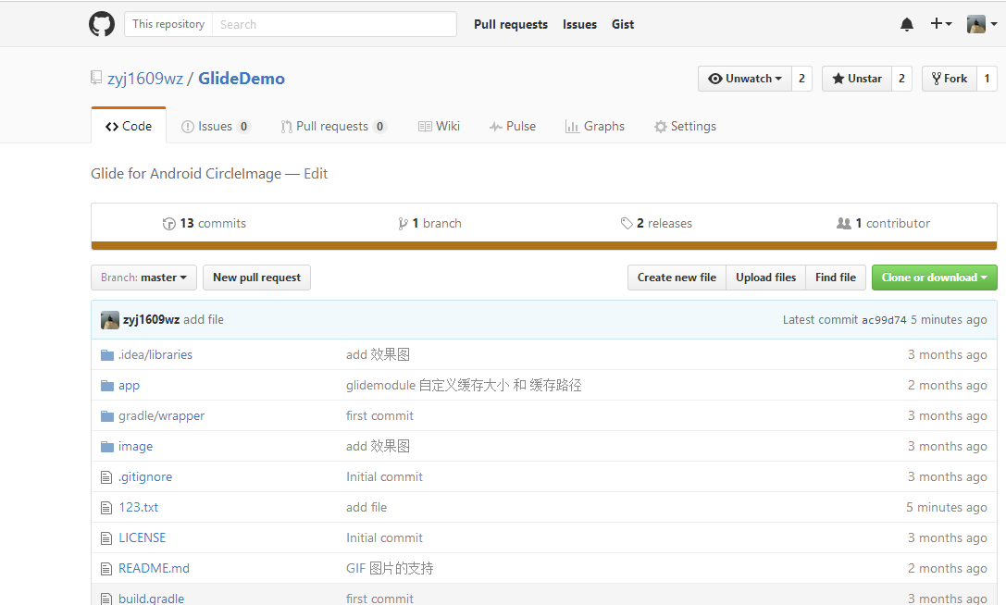Focus the repository search field

333,24
